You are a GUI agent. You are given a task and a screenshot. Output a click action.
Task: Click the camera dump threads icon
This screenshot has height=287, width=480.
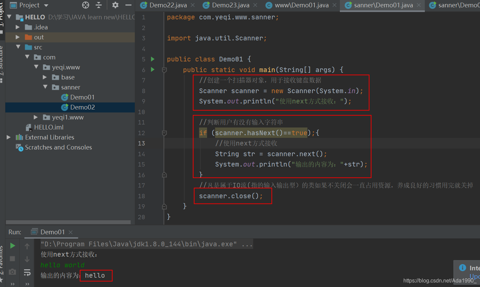point(12,272)
